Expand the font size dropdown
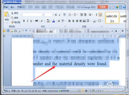The image size is (129, 95). point(53,15)
